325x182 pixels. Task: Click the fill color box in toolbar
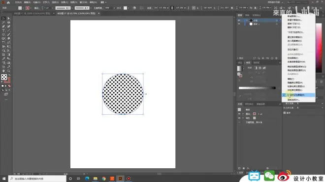coord(4,77)
